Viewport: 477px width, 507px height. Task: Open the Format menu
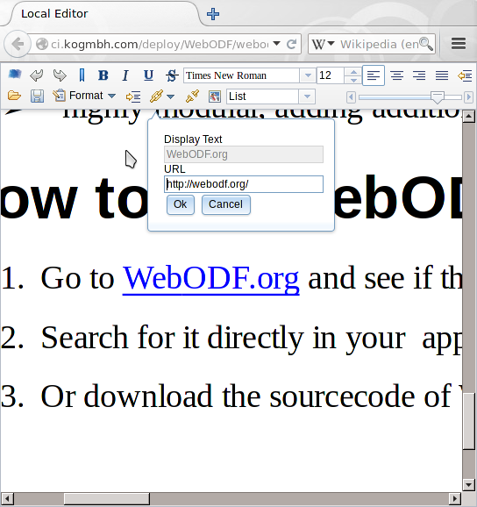tap(84, 96)
